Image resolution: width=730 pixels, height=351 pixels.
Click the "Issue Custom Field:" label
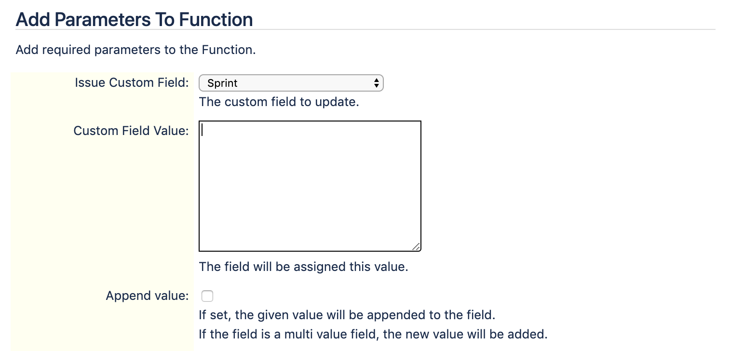pos(132,82)
